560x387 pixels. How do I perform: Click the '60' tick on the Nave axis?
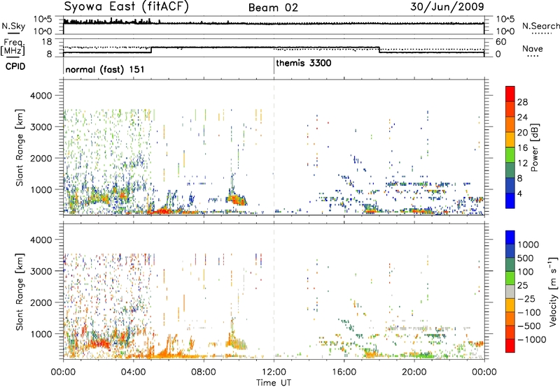point(501,42)
